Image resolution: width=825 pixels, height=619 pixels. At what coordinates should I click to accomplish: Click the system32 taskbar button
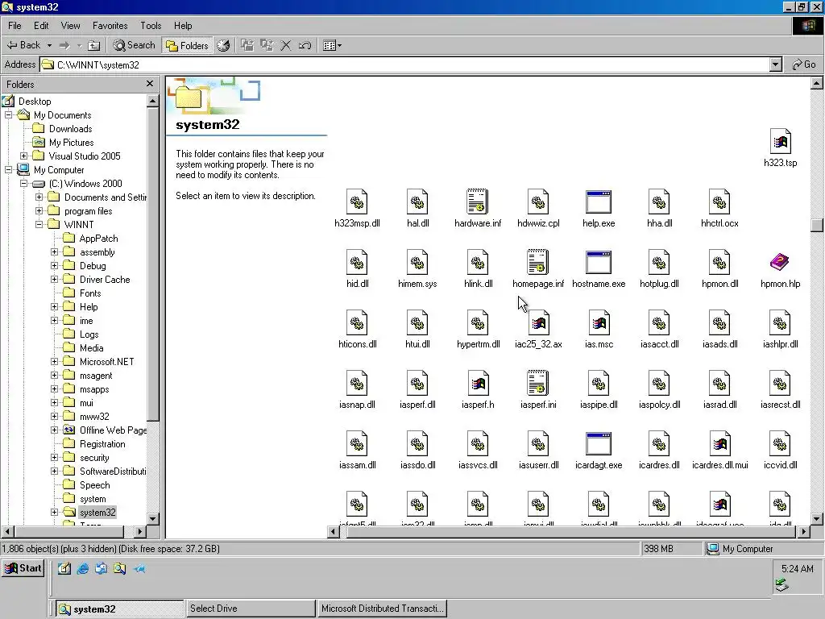point(119,609)
